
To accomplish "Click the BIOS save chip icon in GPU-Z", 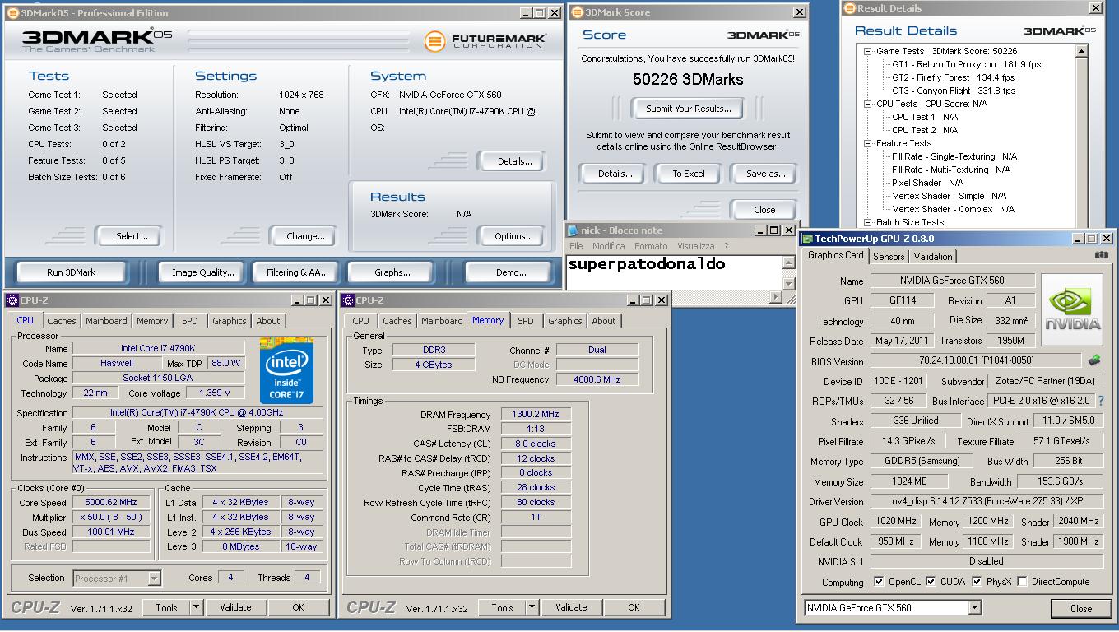I will click(1094, 360).
